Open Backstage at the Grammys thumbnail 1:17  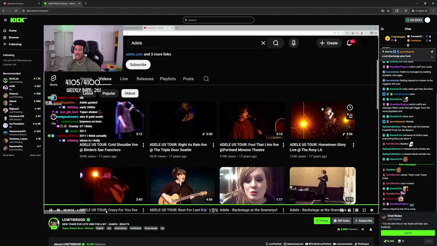click(x=252, y=186)
